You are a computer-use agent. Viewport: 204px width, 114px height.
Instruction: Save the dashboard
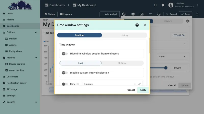(186, 14)
